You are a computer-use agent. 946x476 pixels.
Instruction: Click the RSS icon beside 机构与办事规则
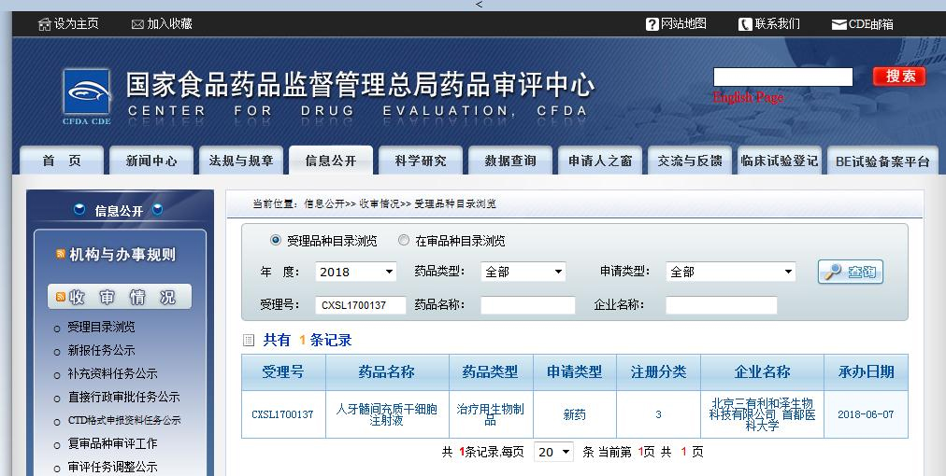[x=61, y=254]
